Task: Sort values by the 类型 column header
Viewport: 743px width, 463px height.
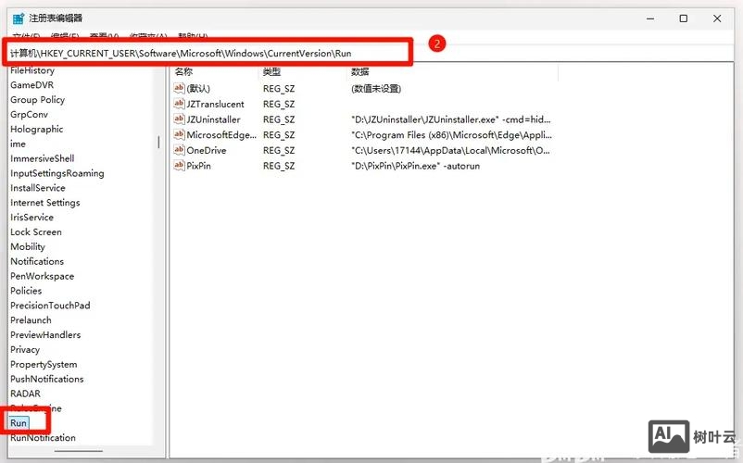Action: coord(272,72)
